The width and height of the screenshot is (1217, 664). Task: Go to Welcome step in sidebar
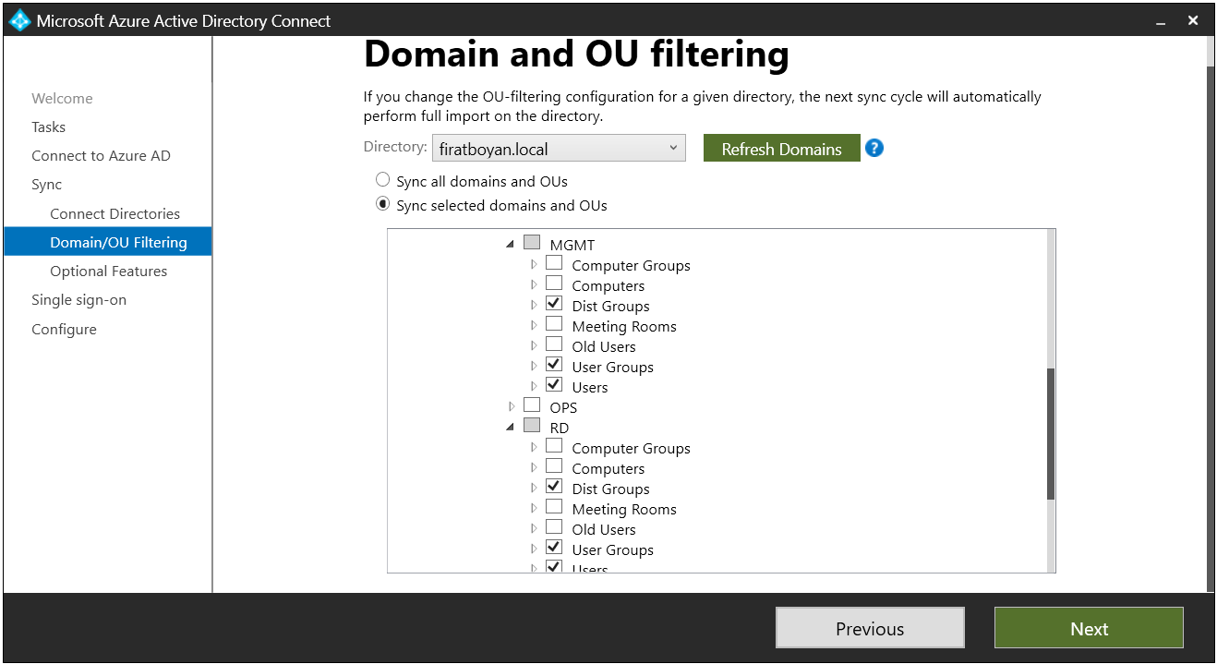[x=62, y=98]
